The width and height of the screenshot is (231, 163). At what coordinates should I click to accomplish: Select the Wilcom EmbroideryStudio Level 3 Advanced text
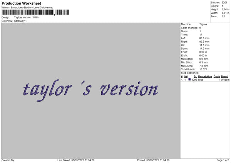pyautogui.click(x=27, y=8)
